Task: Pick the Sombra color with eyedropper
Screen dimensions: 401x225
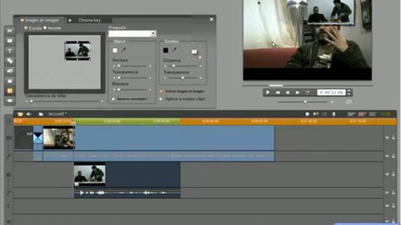Action: pyautogui.click(x=174, y=50)
